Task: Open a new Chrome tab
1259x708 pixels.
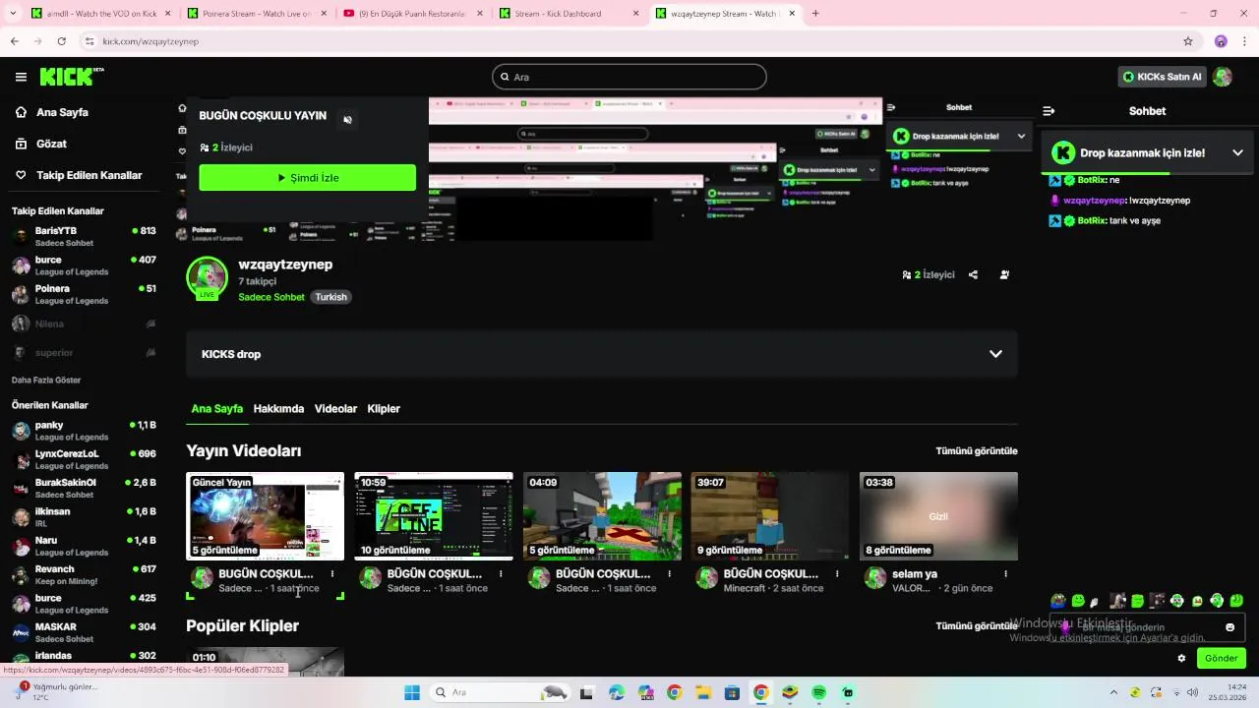Action: pyautogui.click(x=815, y=14)
